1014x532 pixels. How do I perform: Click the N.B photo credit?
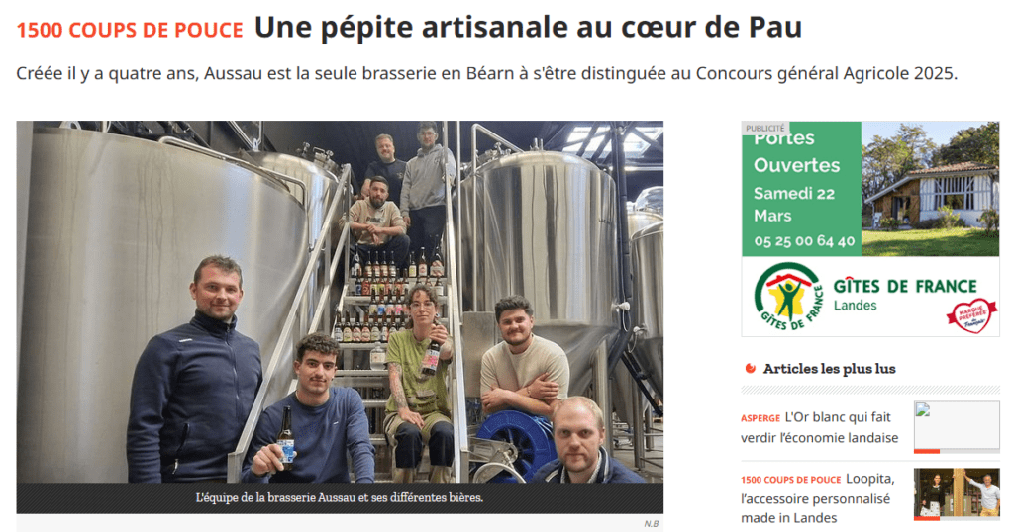point(652,524)
